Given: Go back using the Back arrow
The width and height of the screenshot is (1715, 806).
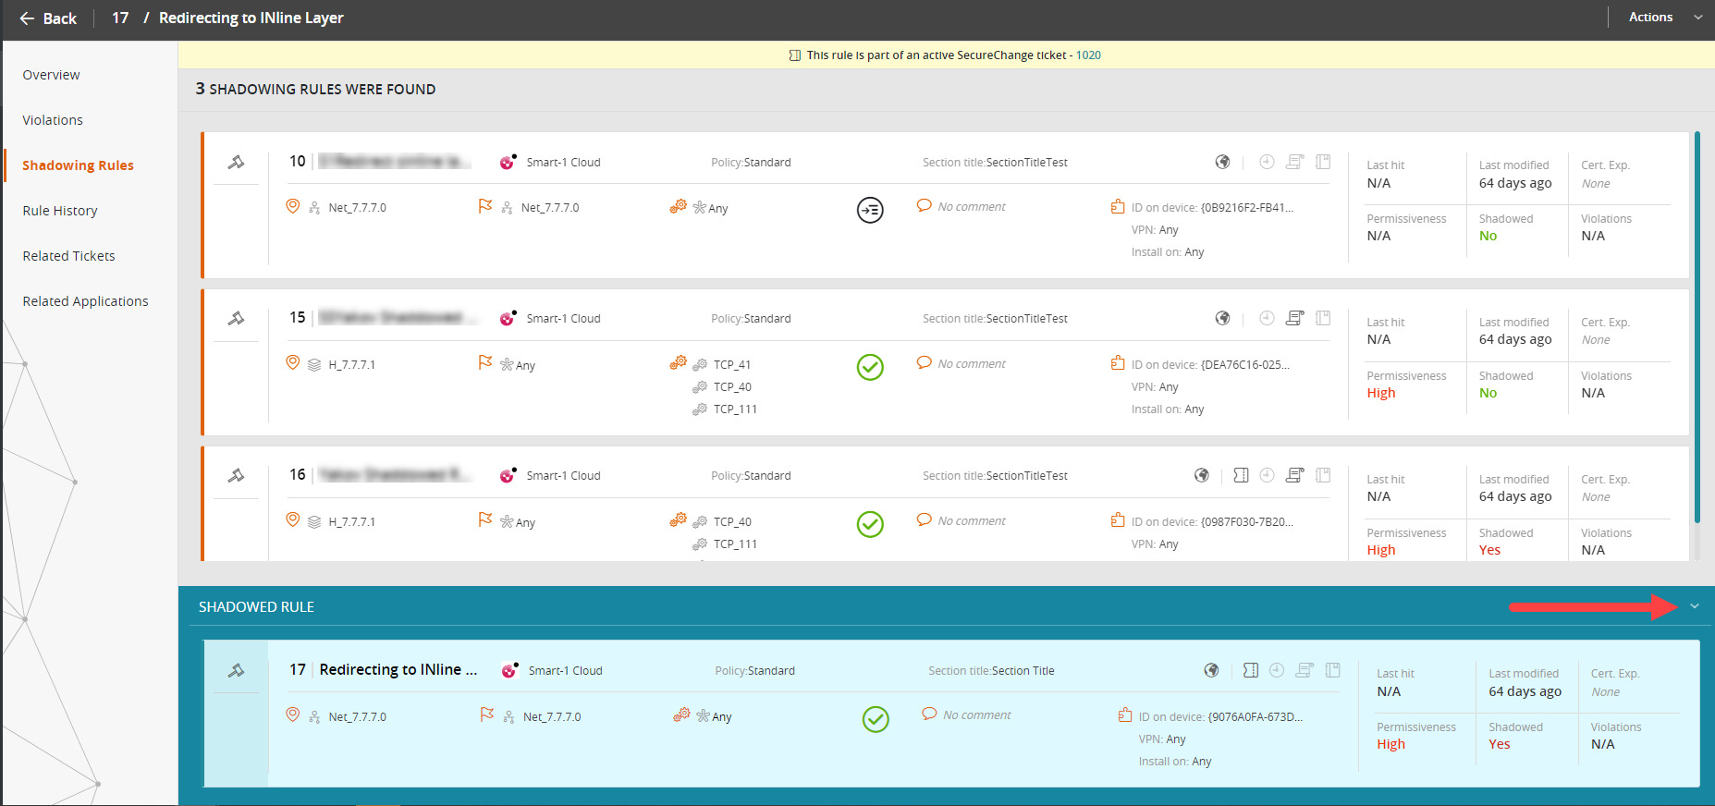Looking at the screenshot, I should click(x=48, y=18).
